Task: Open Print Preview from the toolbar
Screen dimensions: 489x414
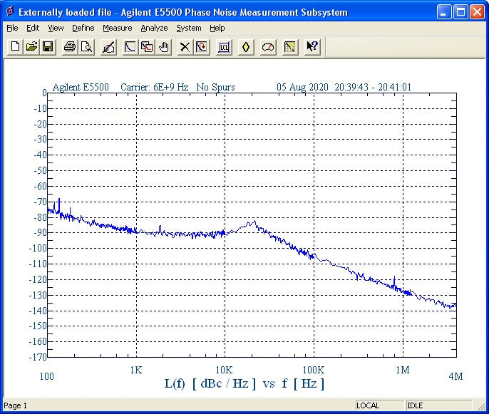Action: point(86,47)
